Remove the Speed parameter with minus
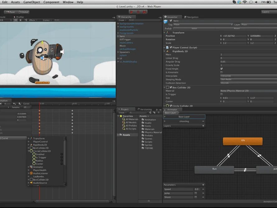277x208 pixels. 203,189
